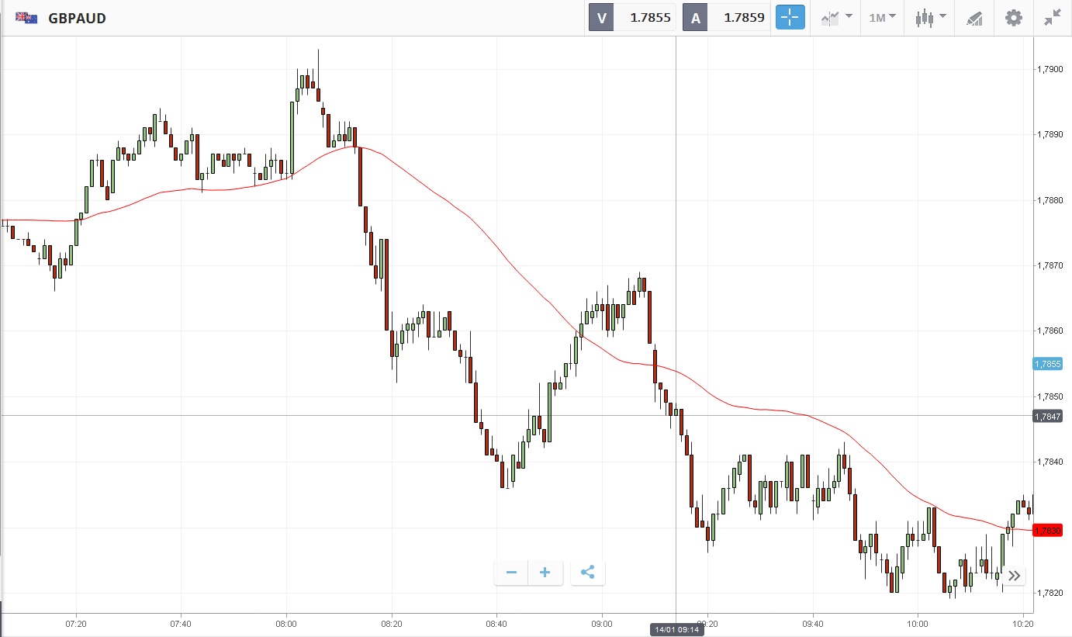Open the drawing tools pencil icon
The height and width of the screenshot is (637, 1072).
974,18
